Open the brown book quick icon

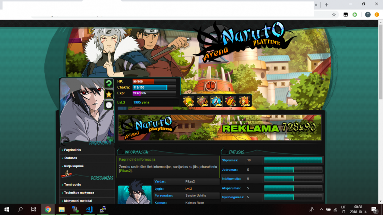(203, 101)
